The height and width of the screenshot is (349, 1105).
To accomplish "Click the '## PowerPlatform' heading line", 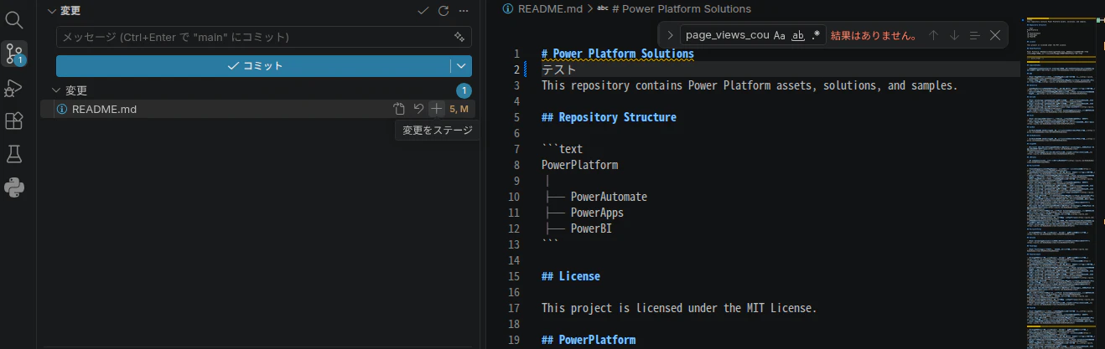I will (x=589, y=340).
